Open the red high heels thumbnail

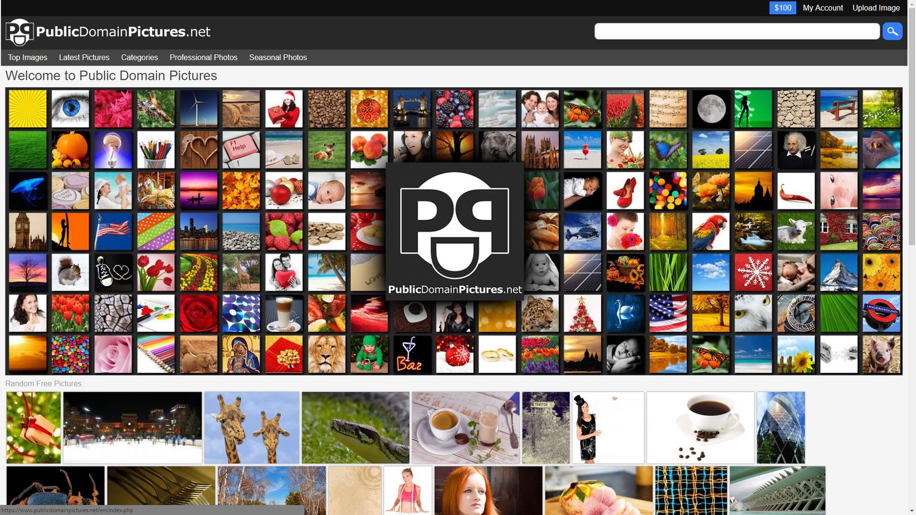point(625,190)
